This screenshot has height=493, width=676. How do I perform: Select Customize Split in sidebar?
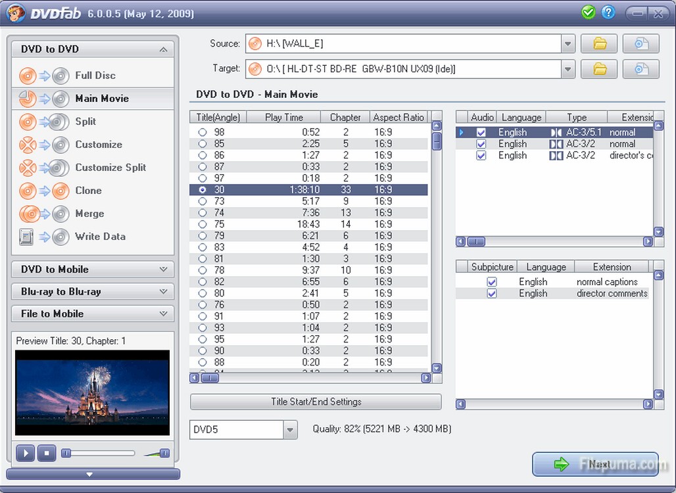click(x=110, y=168)
